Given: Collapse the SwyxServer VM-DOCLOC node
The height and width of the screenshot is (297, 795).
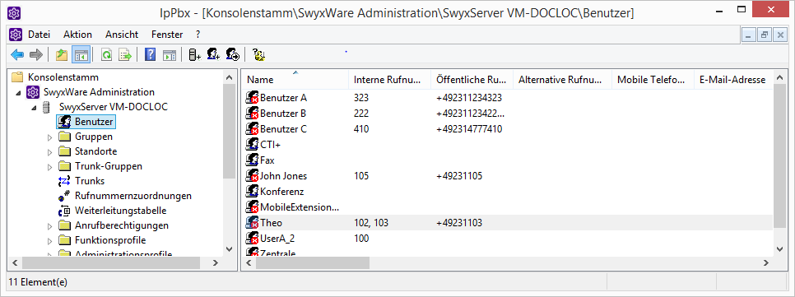Looking at the screenshot, I should (34, 108).
